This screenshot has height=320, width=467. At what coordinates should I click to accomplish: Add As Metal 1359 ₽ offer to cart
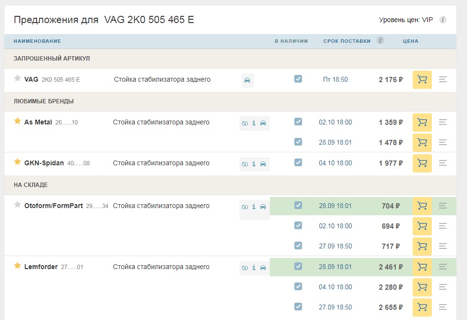coord(422,123)
